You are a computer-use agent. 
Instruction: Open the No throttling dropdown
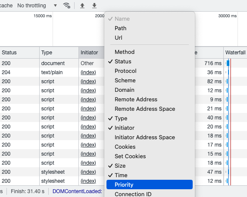pos(37,6)
